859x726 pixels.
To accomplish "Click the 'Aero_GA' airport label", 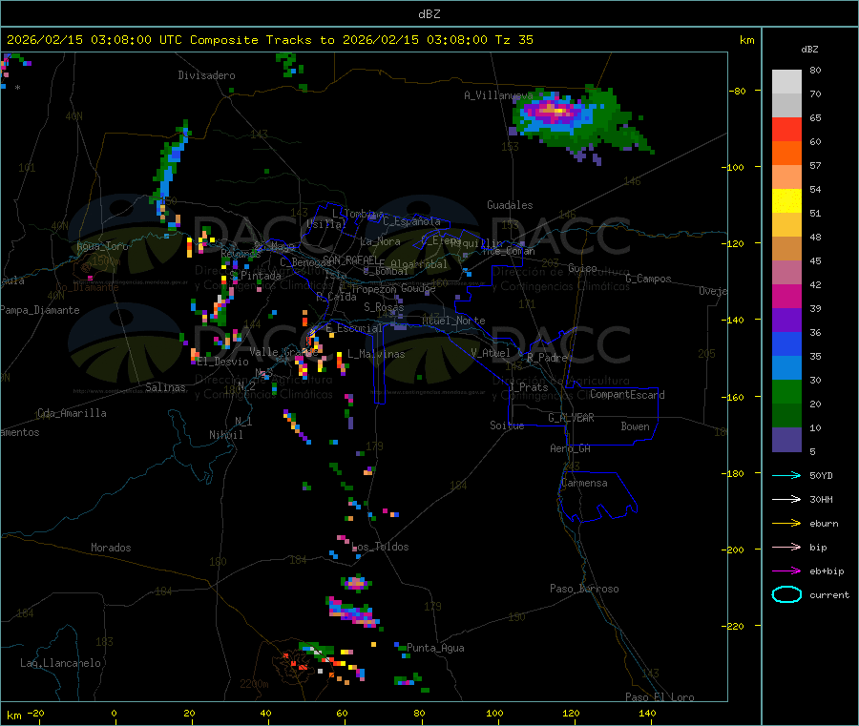I will click(570, 448).
